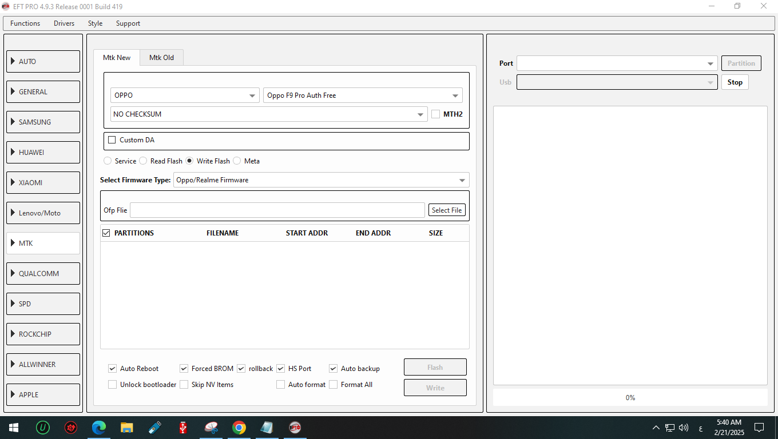Enable the Format All checkbox
The height and width of the screenshot is (439, 778).
[x=334, y=385]
